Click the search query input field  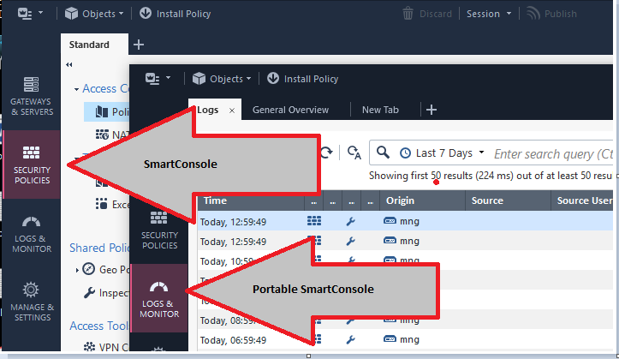(x=553, y=153)
